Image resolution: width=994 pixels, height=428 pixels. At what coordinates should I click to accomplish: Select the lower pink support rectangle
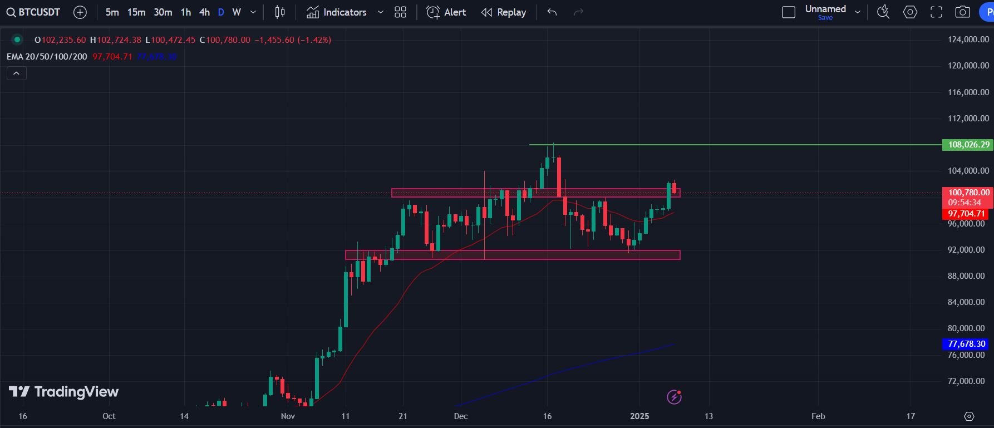pos(513,255)
